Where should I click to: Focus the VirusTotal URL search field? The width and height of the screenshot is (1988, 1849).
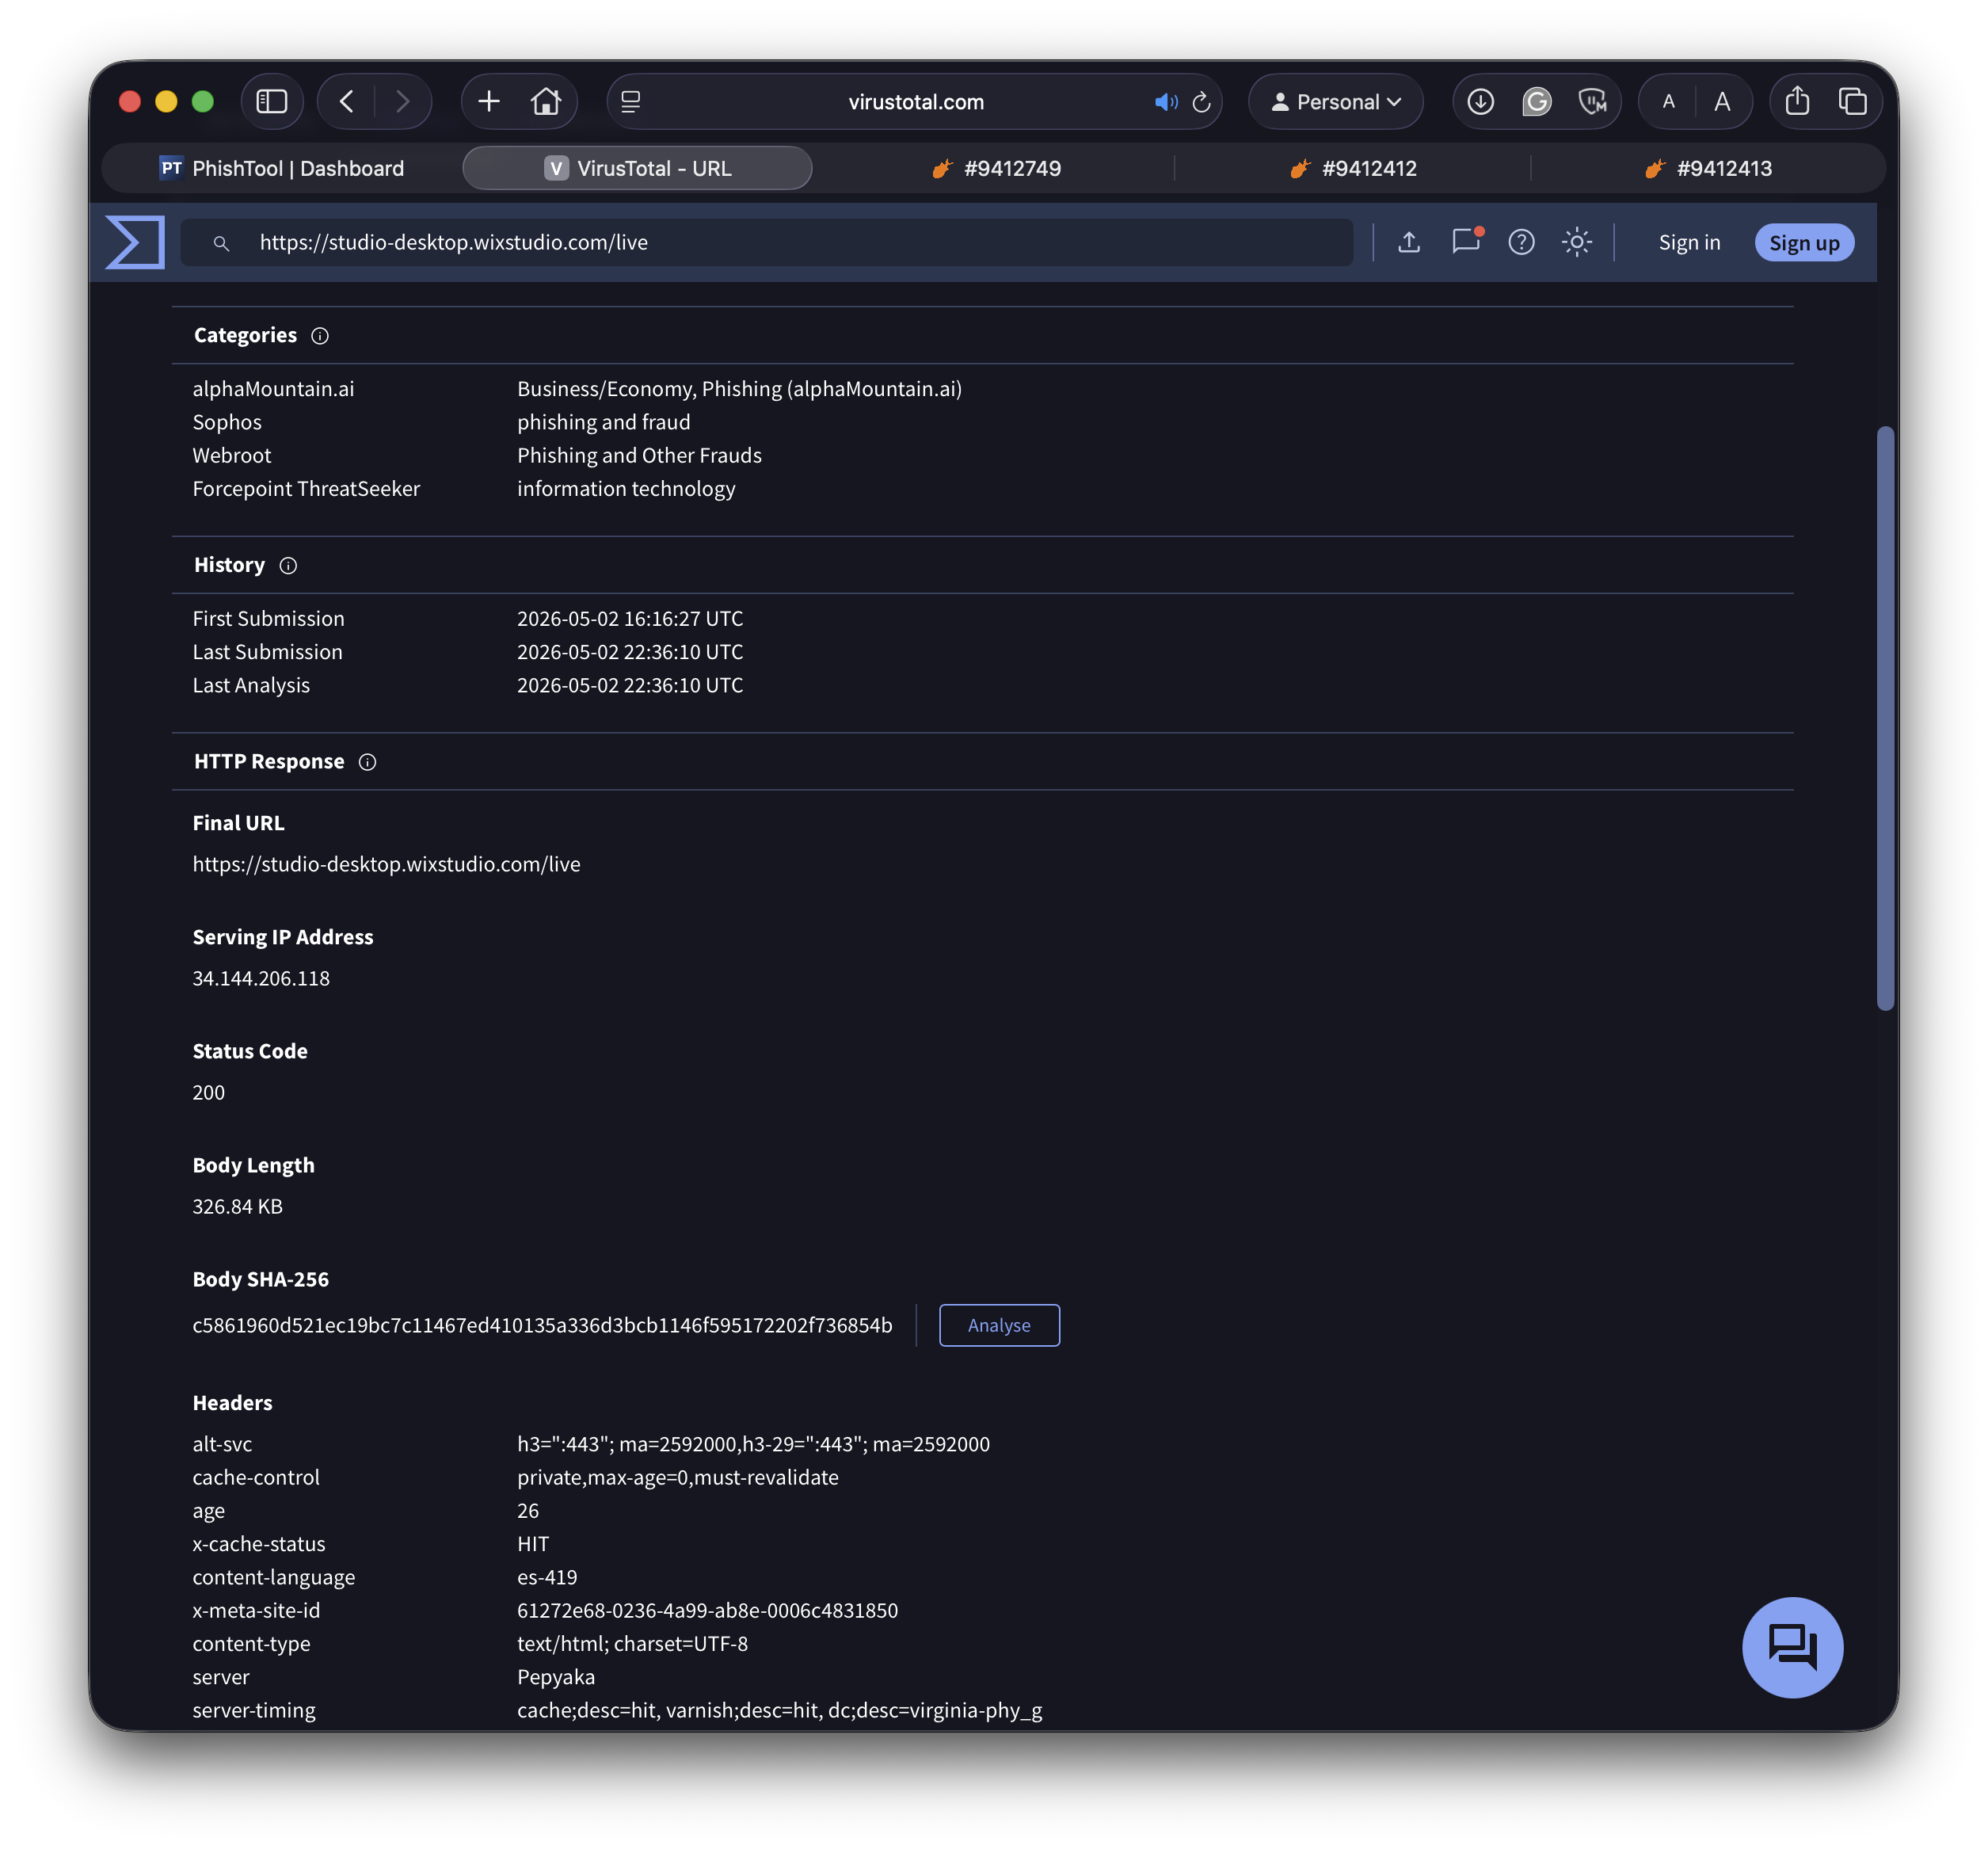767,242
